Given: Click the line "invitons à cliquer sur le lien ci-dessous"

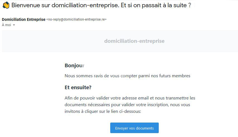Looking at the screenshot, I should point(103,111).
